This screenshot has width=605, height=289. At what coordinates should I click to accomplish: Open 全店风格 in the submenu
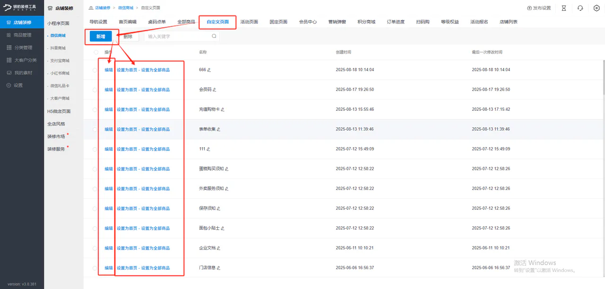[56, 124]
